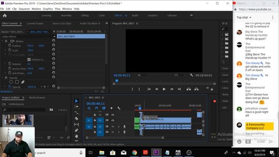Switch to the Color workspace tab

[x=102, y=16]
